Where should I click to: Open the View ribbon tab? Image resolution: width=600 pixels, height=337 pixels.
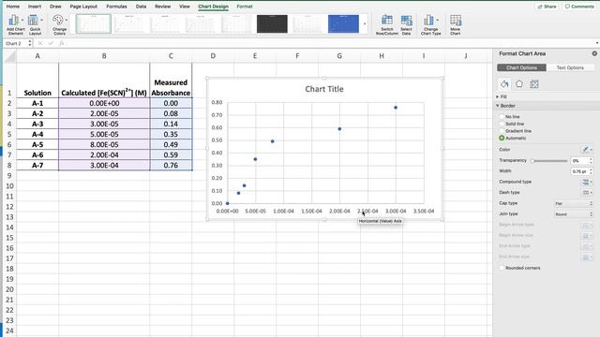(185, 7)
